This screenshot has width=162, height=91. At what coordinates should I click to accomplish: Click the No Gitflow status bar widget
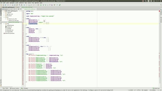(153, 90)
